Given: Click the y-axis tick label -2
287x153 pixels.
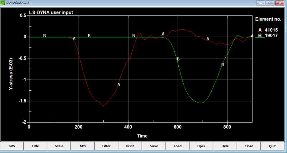Looking at the screenshot, I should coord(24,122).
